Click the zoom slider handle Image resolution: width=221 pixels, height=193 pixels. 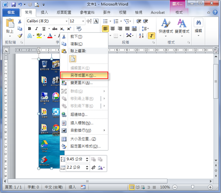[x=192, y=187]
